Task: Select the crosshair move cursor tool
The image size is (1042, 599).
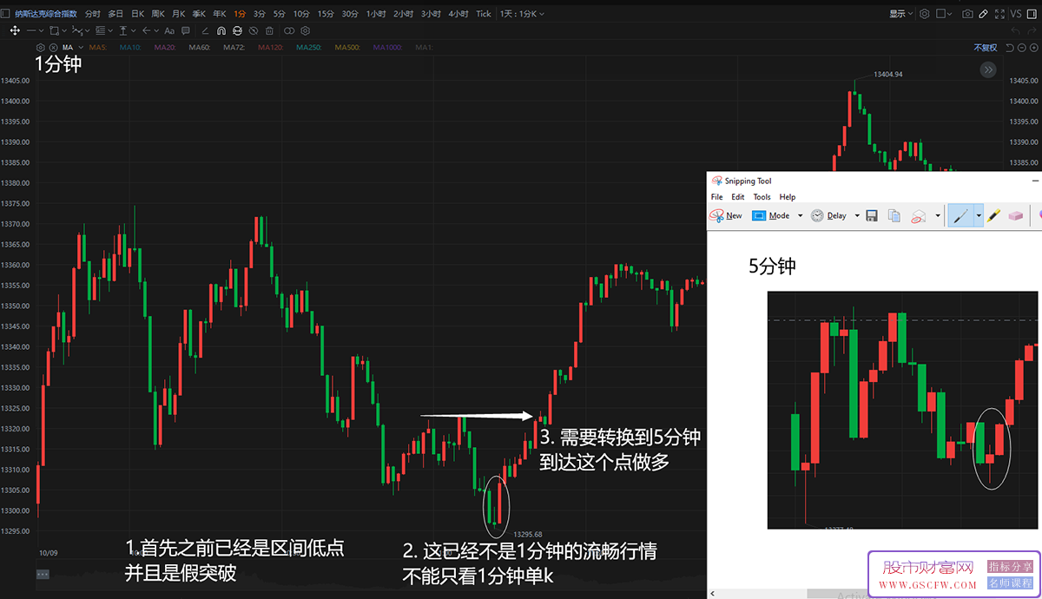Action: [15, 30]
